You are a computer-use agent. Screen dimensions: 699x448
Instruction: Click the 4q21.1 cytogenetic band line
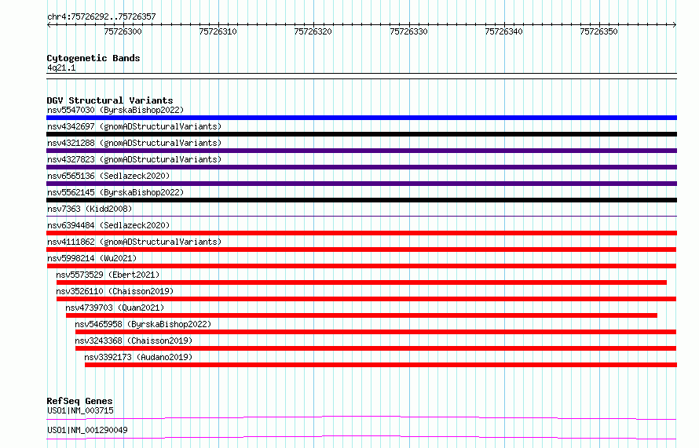click(x=361, y=76)
